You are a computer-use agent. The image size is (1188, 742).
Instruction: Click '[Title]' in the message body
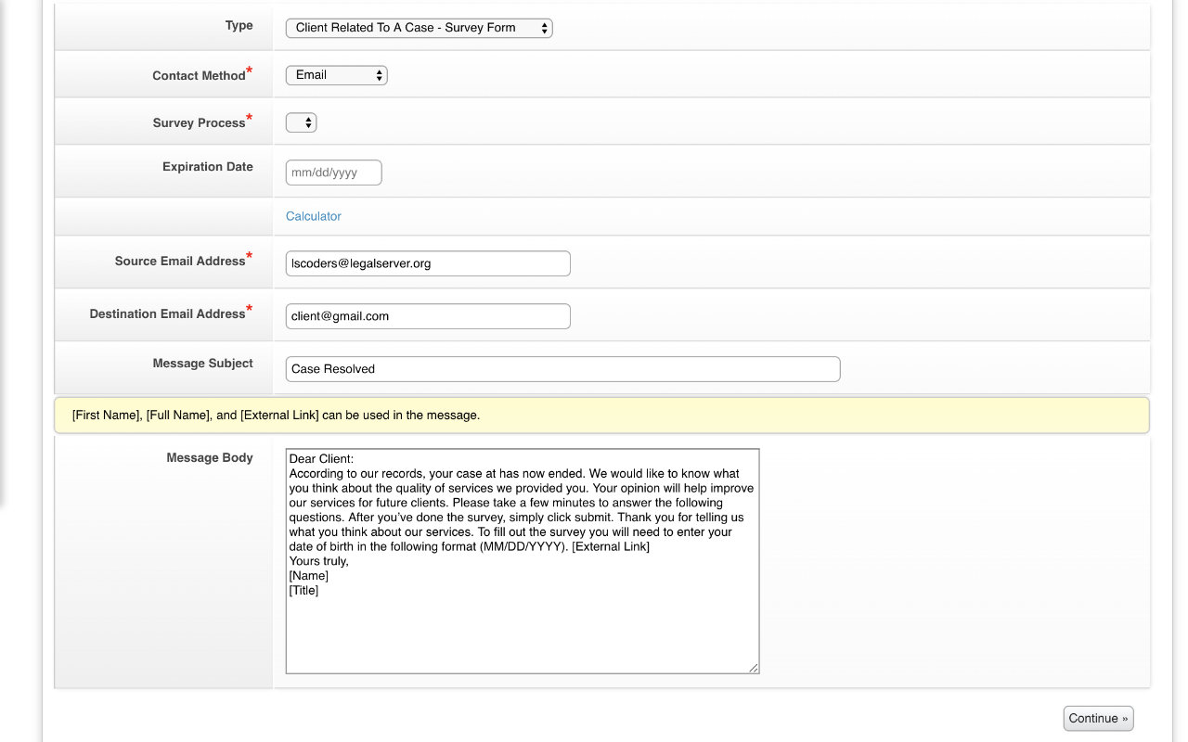click(304, 591)
